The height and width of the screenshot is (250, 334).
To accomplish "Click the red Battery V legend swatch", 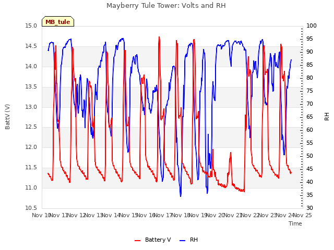I will (x=138, y=241).
